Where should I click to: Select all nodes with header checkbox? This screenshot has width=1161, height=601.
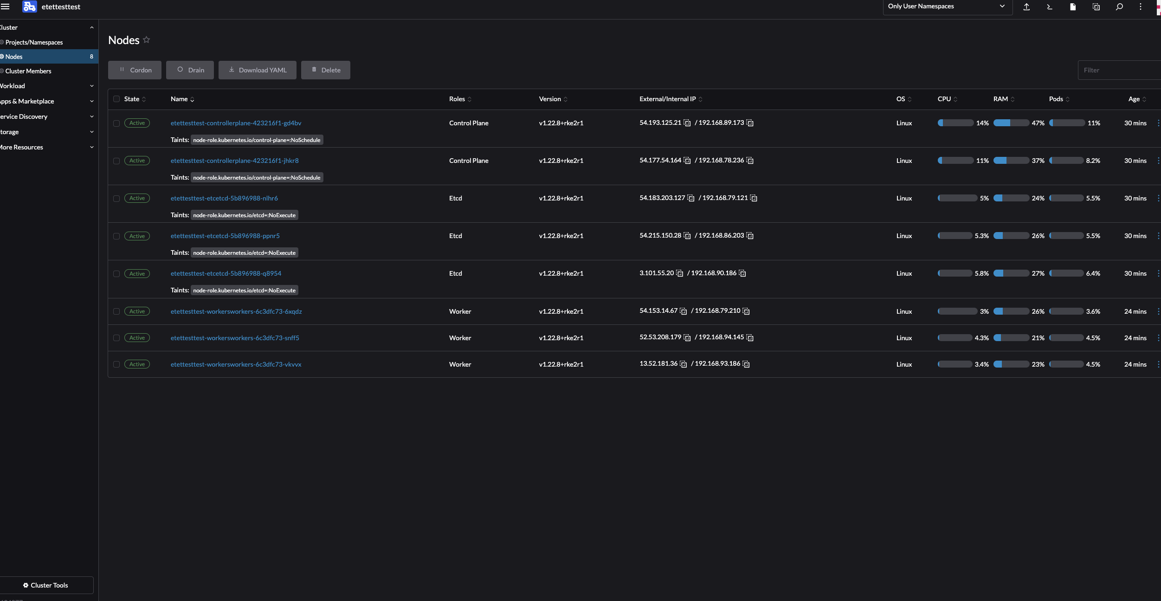pos(116,99)
